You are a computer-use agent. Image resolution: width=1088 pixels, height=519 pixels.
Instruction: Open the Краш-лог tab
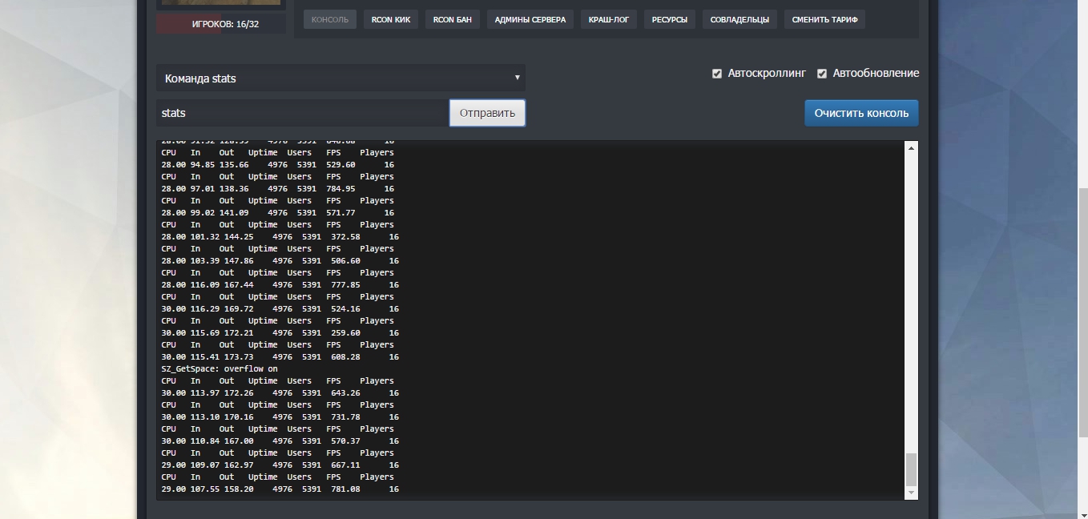[x=609, y=19]
